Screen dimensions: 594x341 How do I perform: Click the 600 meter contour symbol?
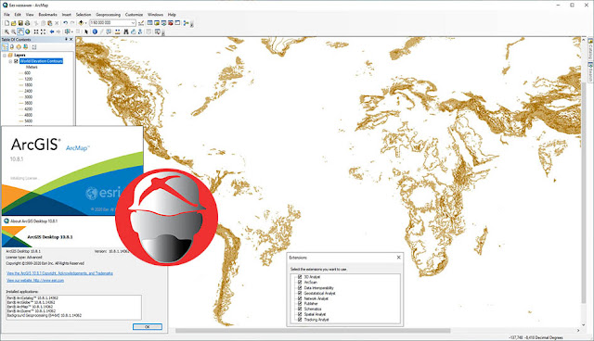[20, 73]
